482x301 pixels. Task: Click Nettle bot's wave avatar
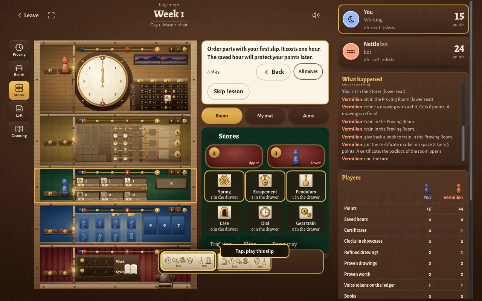[351, 51]
